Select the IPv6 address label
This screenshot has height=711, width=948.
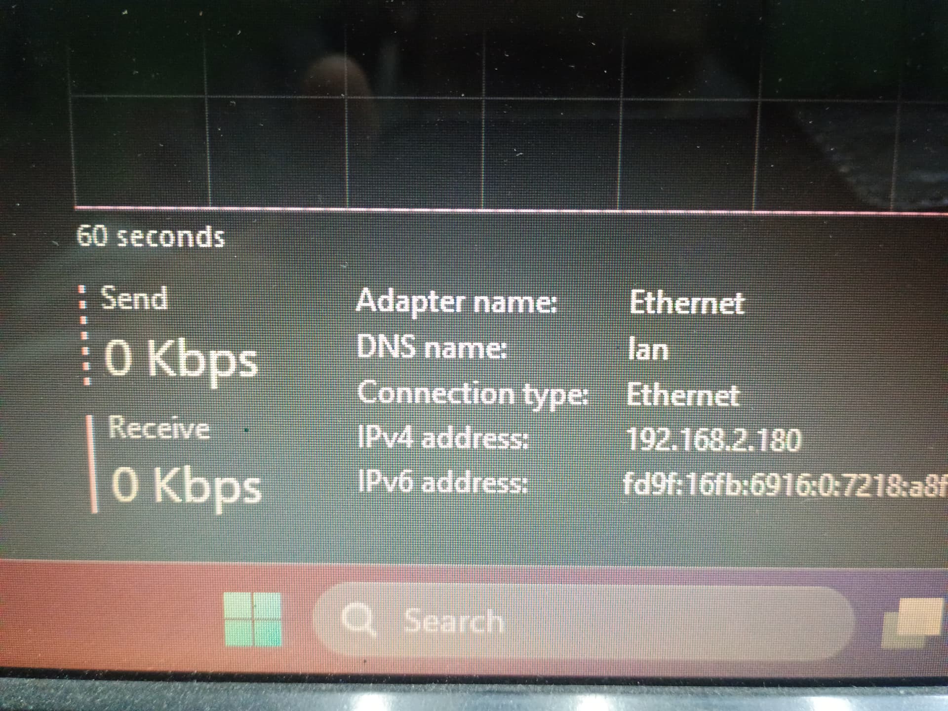pos(443,481)
